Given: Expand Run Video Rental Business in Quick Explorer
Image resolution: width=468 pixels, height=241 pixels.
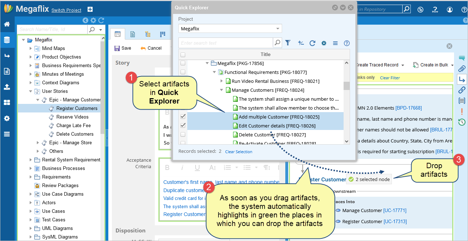Looking at the screenshot, I should click(222, 81).
